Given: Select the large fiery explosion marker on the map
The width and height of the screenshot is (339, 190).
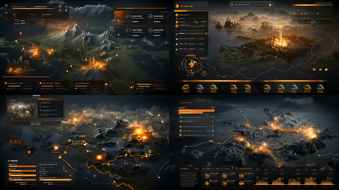Looking at the screenshot, I should 139,131.
